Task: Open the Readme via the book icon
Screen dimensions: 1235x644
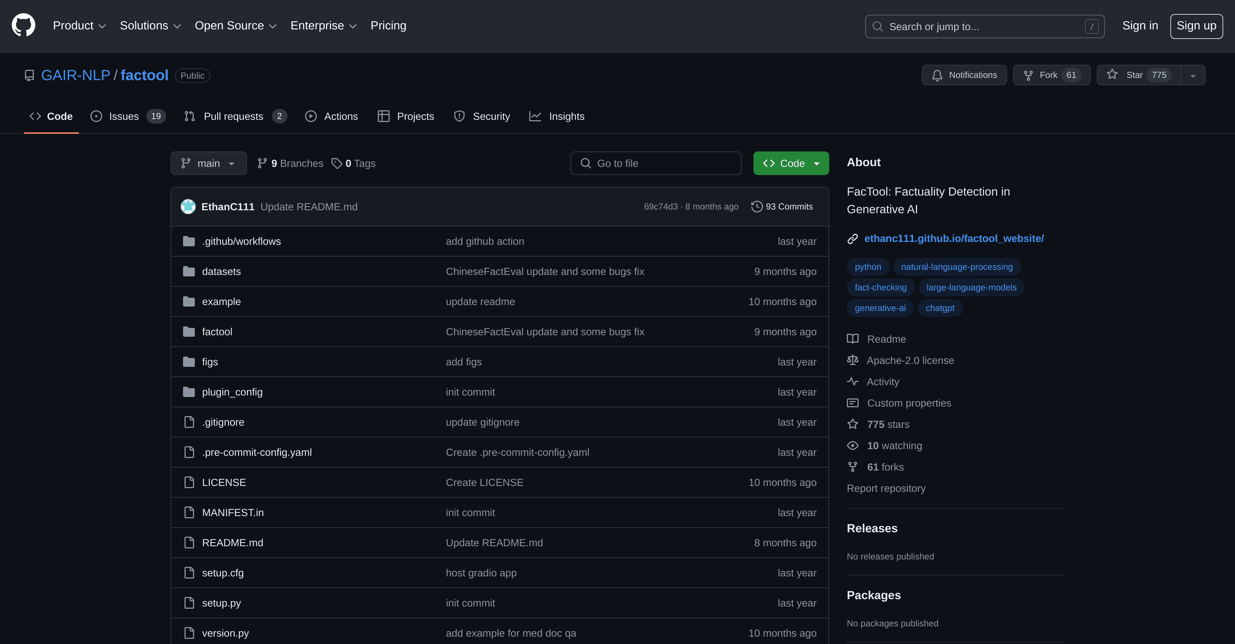Action: [x=853, y=339]
